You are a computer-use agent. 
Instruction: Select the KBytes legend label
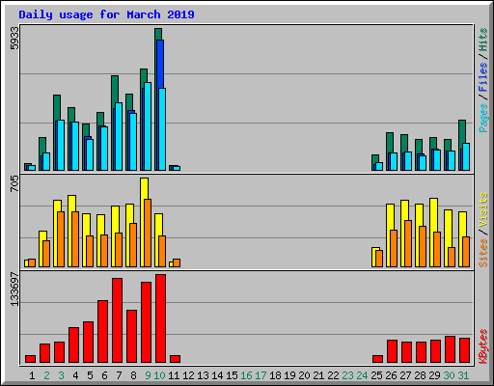pos(482,346)
